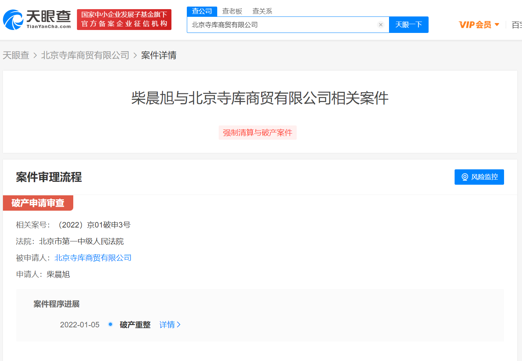Switch to the 查老板 tab
This screenshot has width=522, height=361.
[x=232, y=11]
